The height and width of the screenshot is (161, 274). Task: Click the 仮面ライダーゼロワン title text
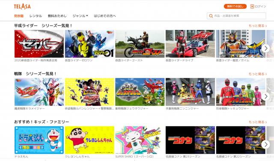point(79,60)
